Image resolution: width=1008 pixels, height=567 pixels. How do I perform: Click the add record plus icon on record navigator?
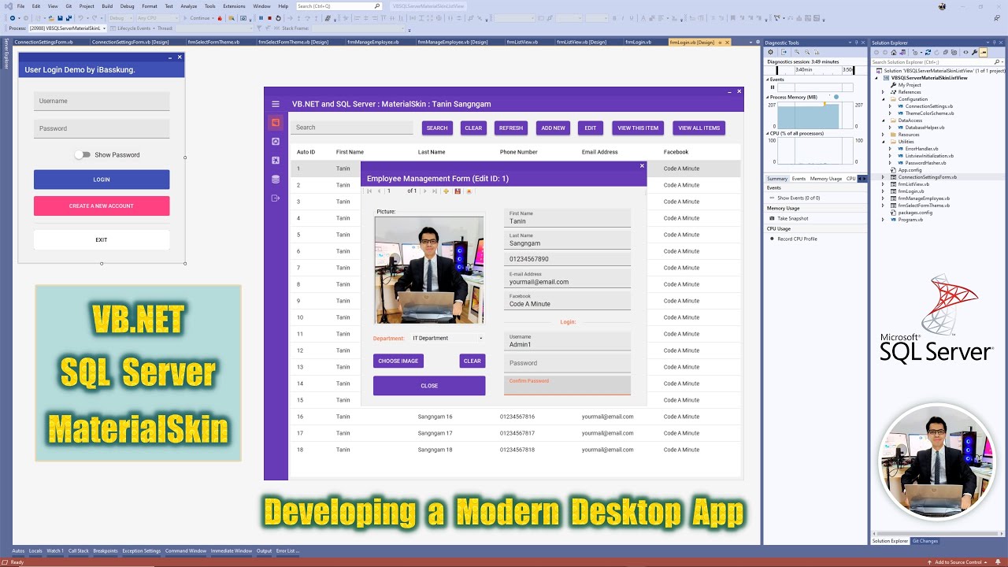(x=446, y=190)
